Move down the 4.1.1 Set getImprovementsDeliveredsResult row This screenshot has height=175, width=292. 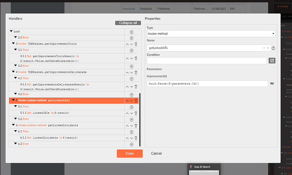click(132, 87)
